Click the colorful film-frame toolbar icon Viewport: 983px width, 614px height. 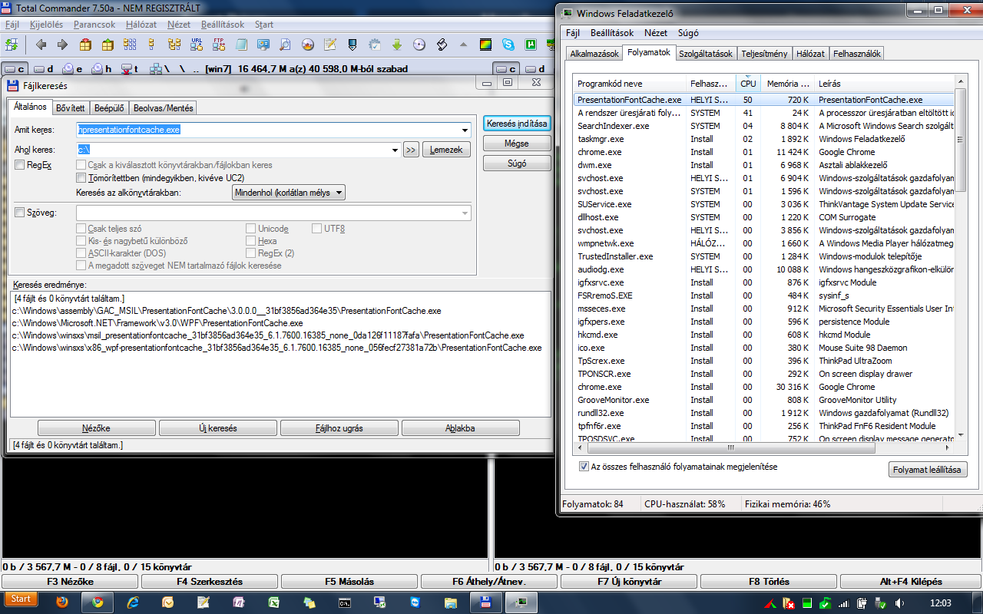pos(485,45)
